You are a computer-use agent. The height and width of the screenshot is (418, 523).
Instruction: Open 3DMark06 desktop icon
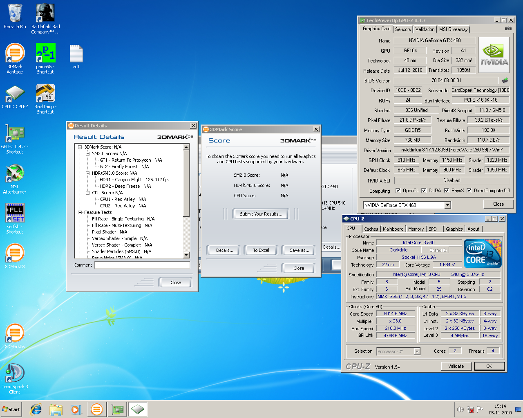click(15, 336)
